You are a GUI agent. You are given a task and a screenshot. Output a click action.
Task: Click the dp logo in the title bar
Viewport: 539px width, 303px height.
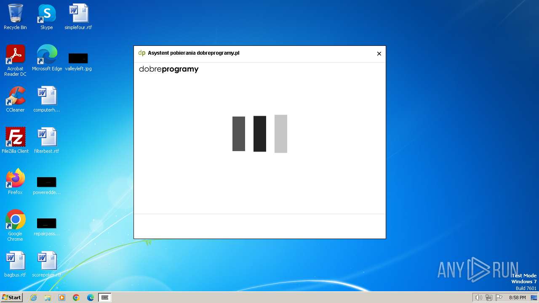point(141,53)
